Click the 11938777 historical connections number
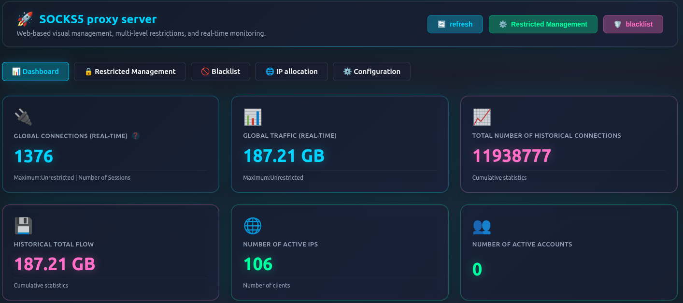This screenshot has width=683, height=303. [512, 156]
